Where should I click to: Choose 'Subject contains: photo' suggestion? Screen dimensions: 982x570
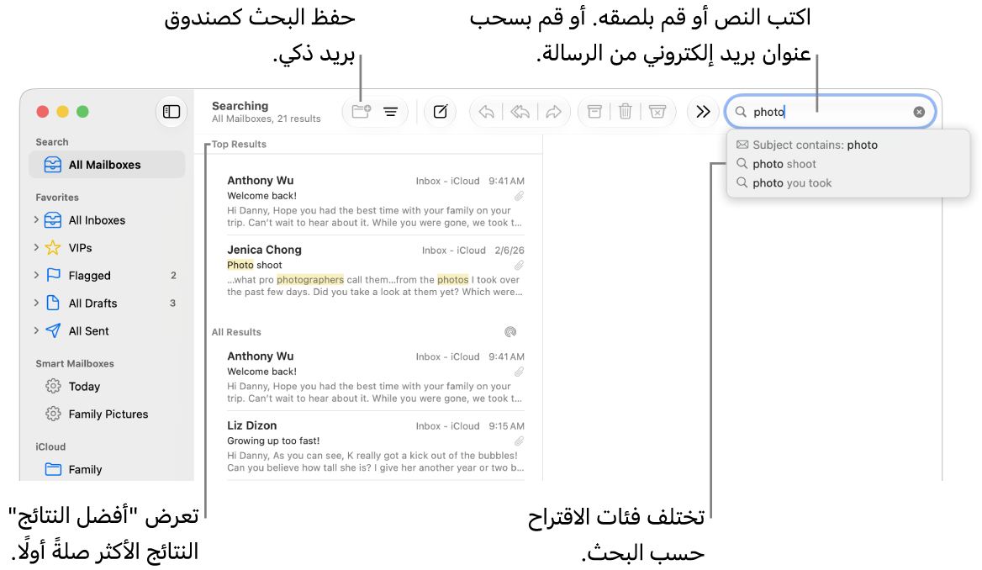848,145
